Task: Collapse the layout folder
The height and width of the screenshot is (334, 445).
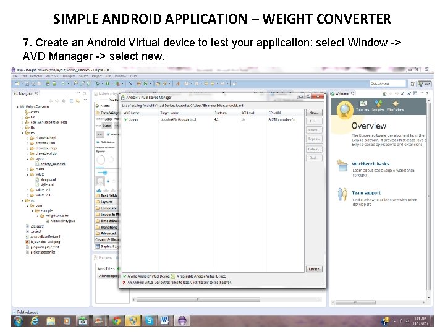Action: [x=28, y=159]
